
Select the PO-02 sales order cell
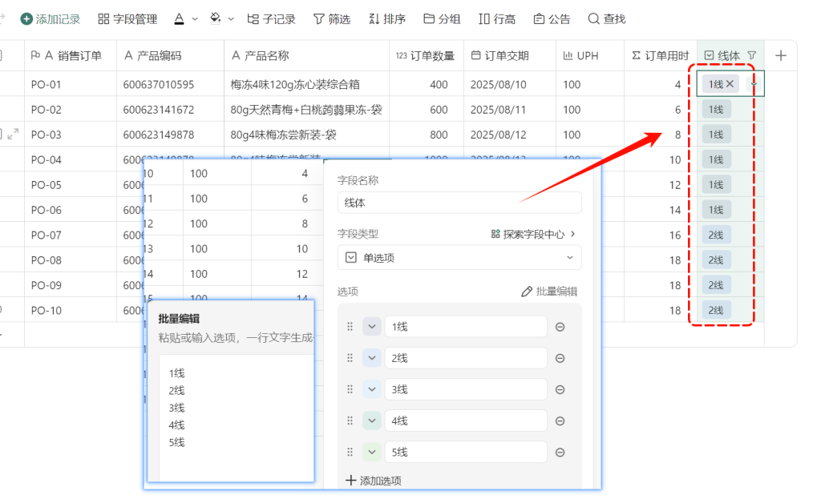click(71, 109)
